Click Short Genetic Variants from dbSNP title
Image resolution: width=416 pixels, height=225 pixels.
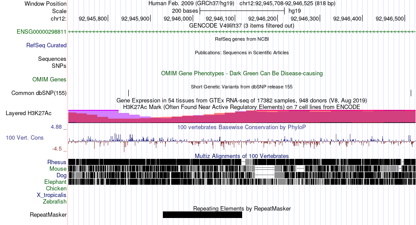(x=242, y=87)
